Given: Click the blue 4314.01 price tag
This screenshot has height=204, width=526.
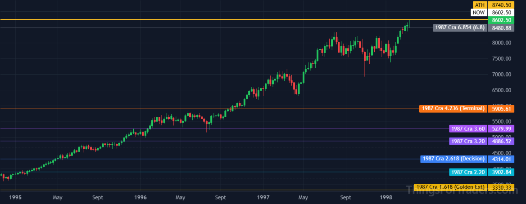Looking at the screenshot, I should pyautogui.click(x=501, y=159).
